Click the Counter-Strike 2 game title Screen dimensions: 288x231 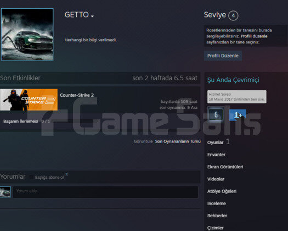tap(77, 95)
